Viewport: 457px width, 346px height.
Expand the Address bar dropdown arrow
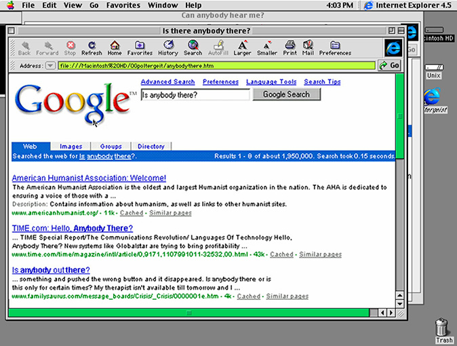click(51, 66)
